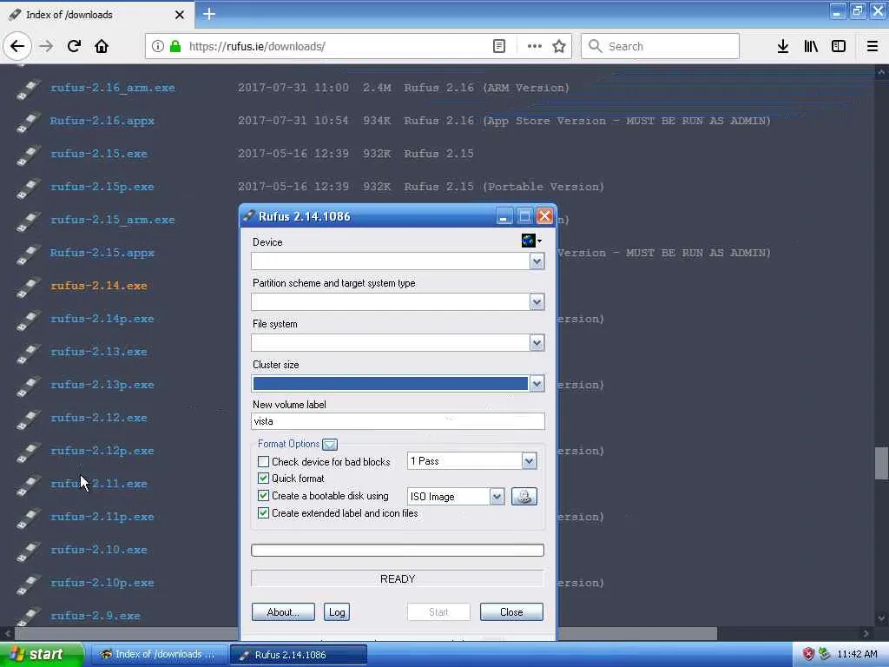889x667 pixels.
Task: Select the Rufus 2.14.1086 taskbar button
Action: click(299, 655)
